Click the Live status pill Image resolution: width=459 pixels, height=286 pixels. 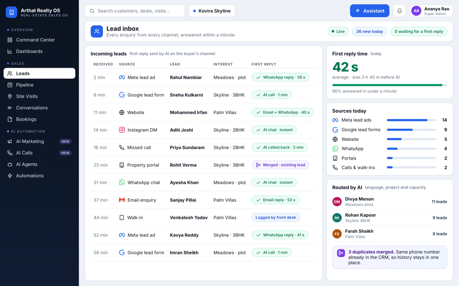tap(338, 31)
